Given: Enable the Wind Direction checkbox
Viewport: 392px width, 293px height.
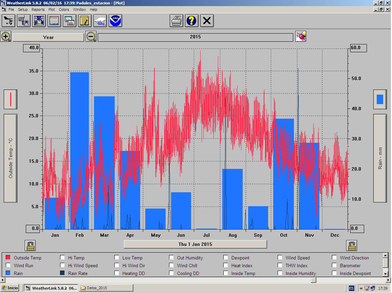Looking at the screenshot, I should pos(334,257).
